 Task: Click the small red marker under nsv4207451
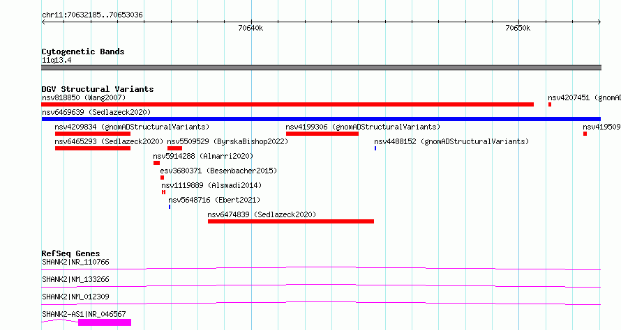click(x=550, y=104)
